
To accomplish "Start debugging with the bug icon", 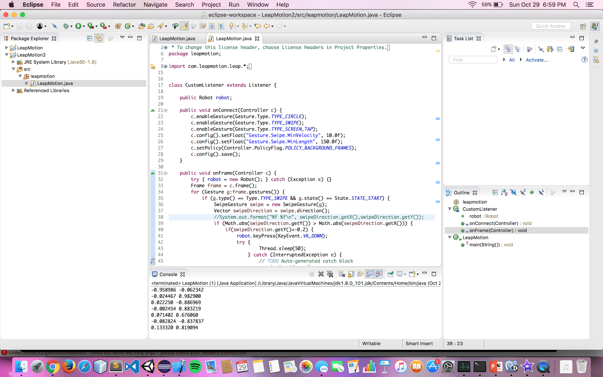I will point(66,26).
